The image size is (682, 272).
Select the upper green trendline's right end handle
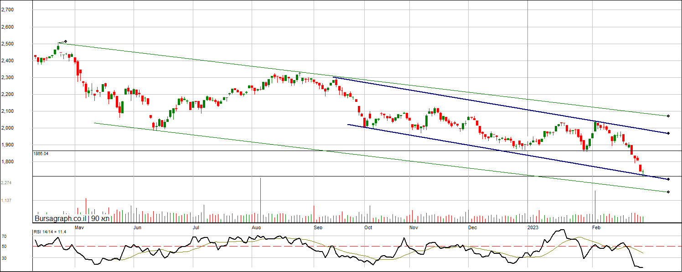[x=668, y=116]
